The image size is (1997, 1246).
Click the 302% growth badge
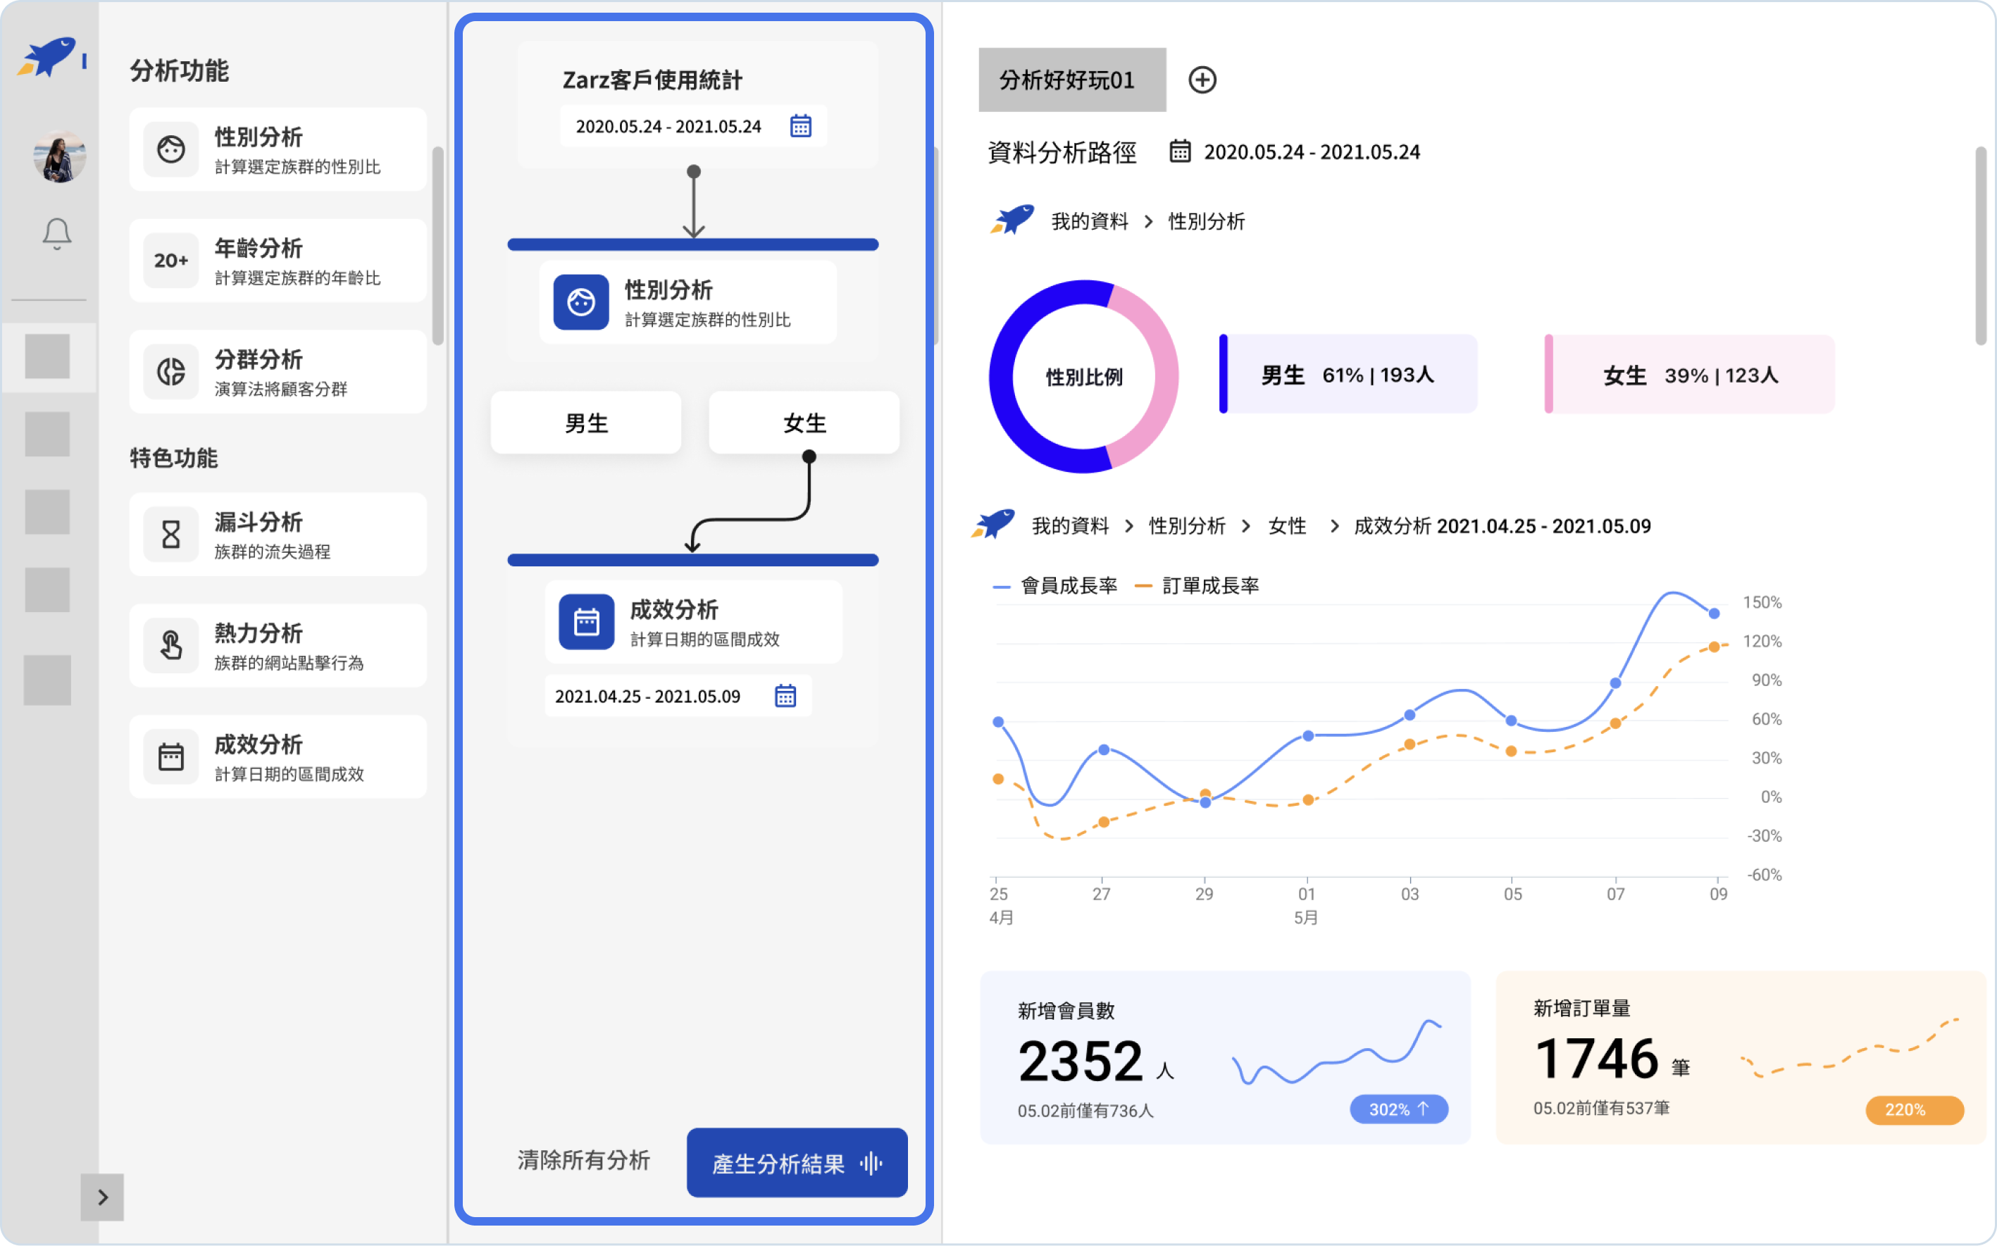(x=1399, y=1109)
